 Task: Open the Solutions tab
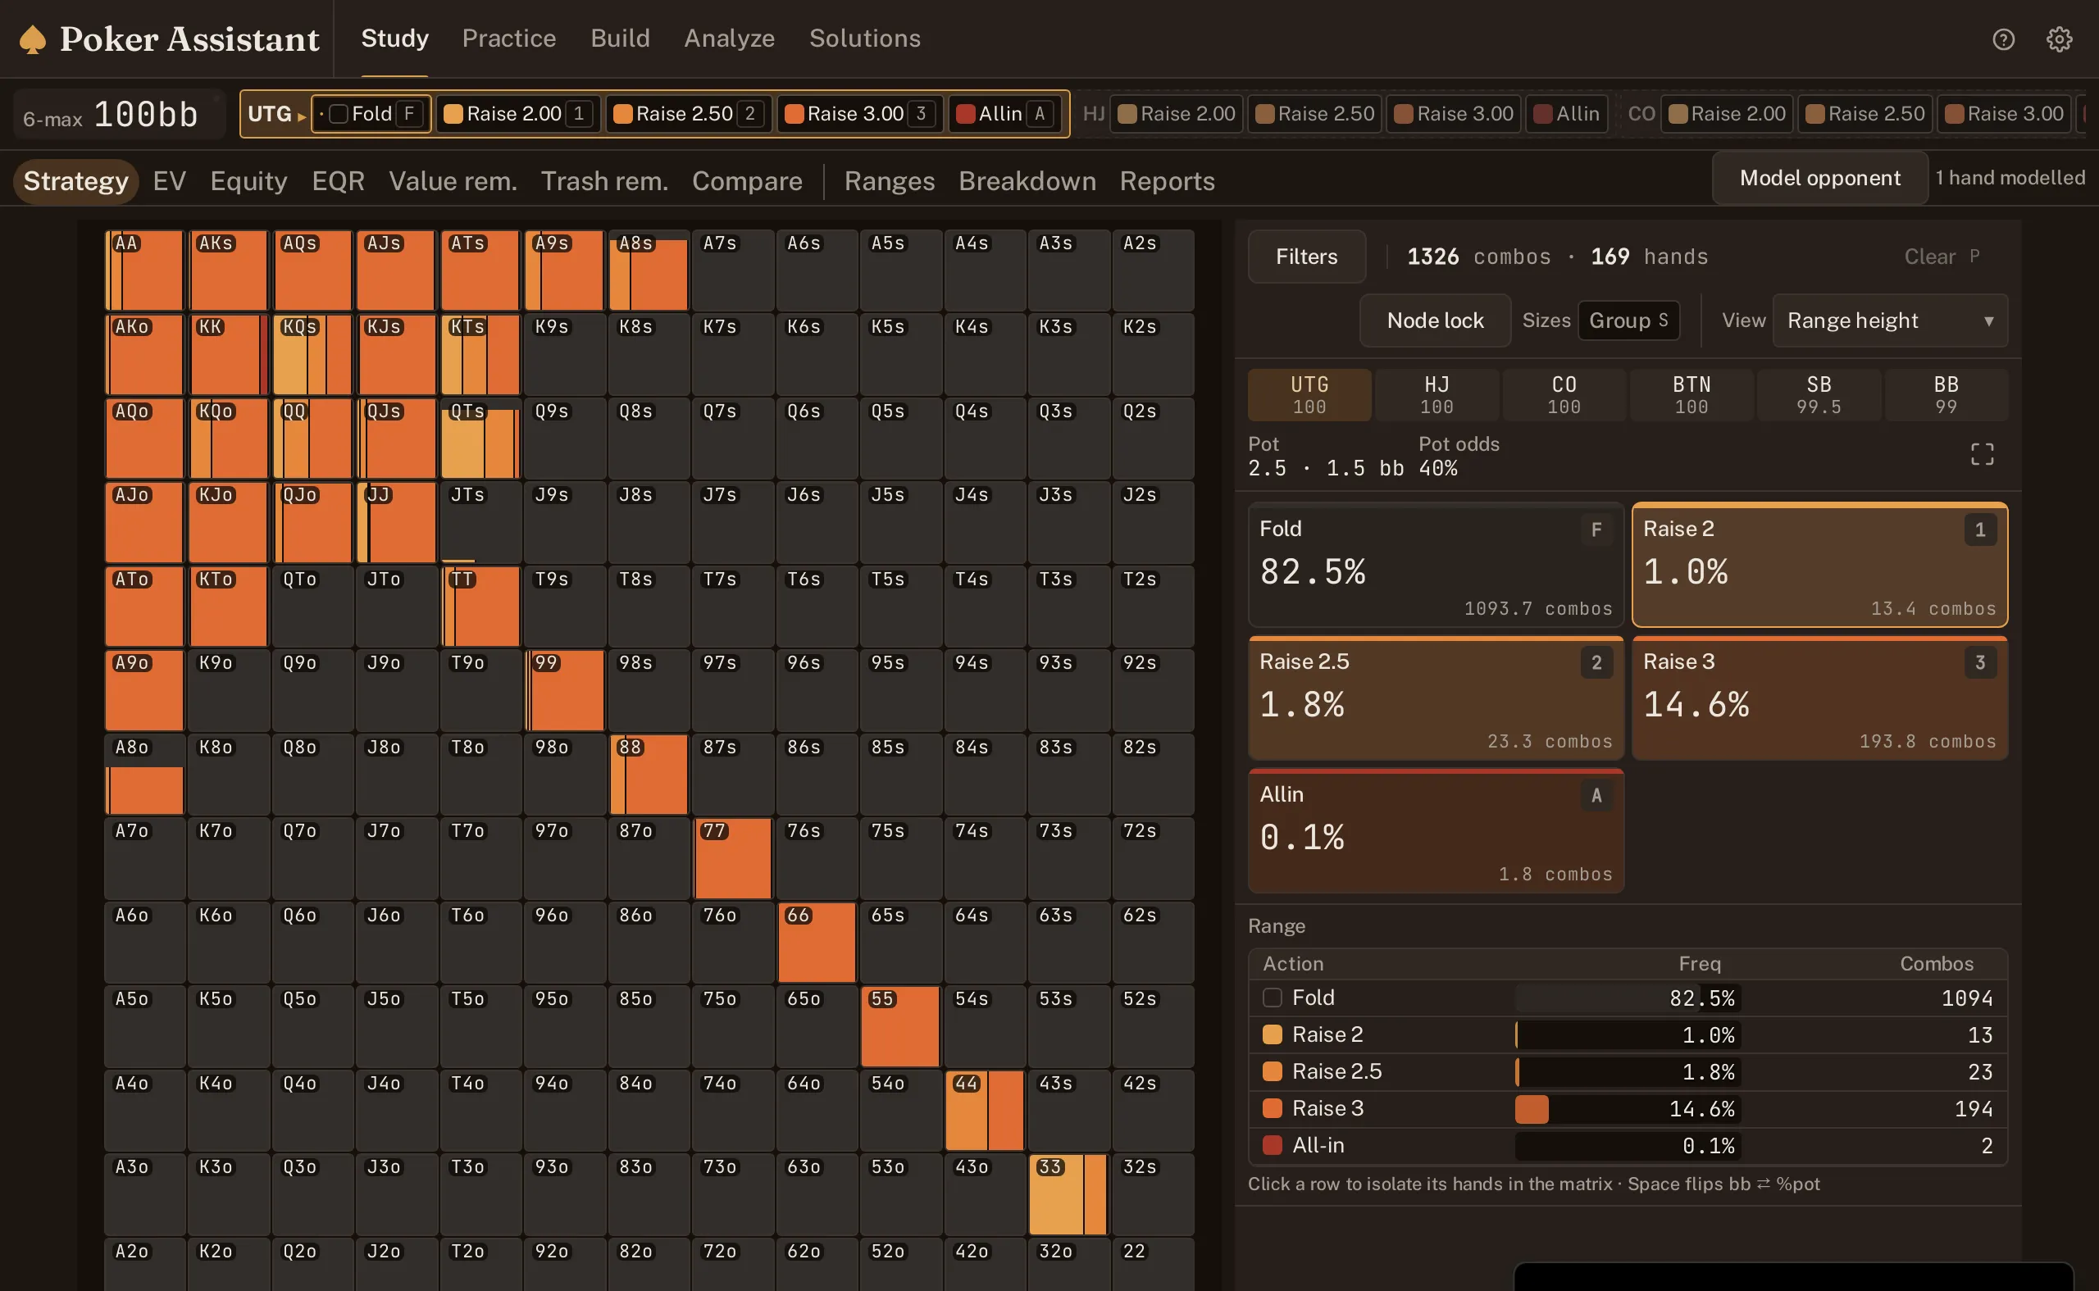tap(865, 39)
